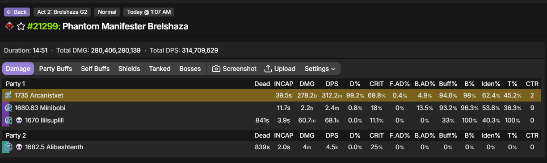
Task: Click the camera Screenshot button
Action: pos(234,69)
